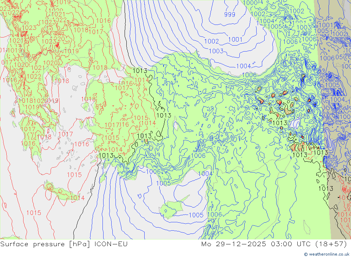Click the 'Surface pressure [hPa] ICON-EU' caption
351x257 pixels.
[x=64, y=244]
